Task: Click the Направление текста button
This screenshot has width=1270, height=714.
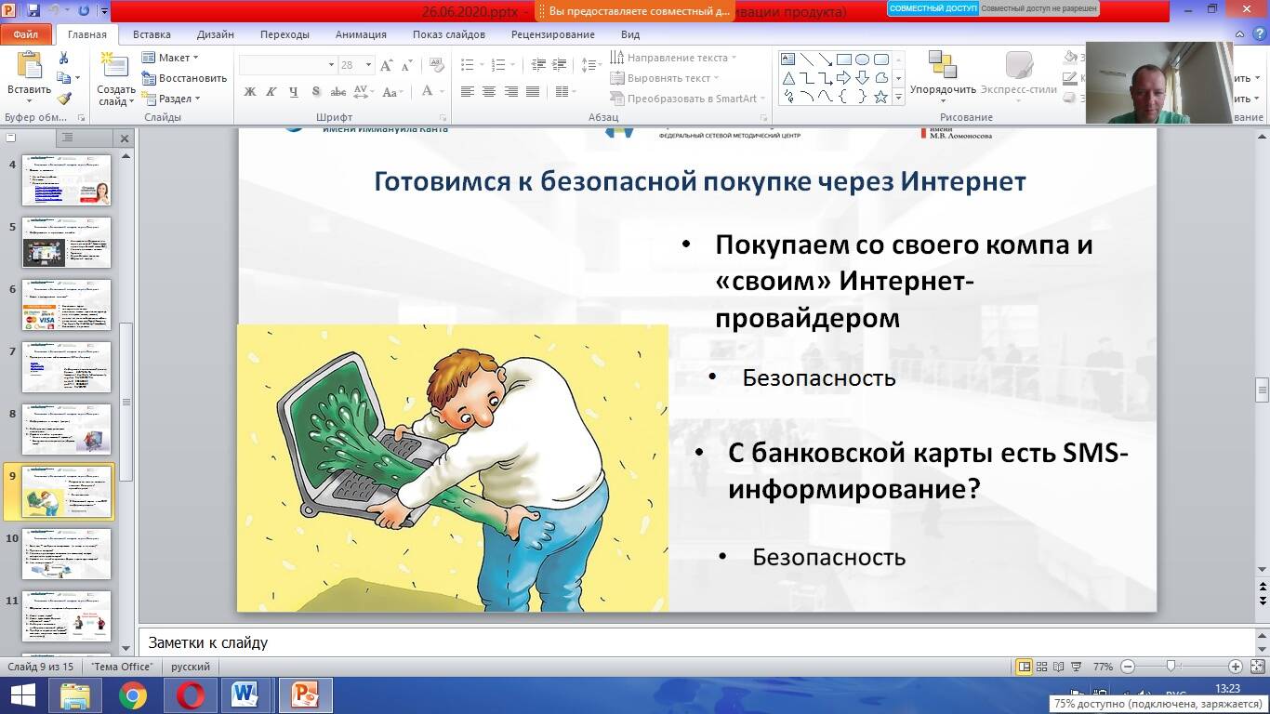Action: point(673,58)
